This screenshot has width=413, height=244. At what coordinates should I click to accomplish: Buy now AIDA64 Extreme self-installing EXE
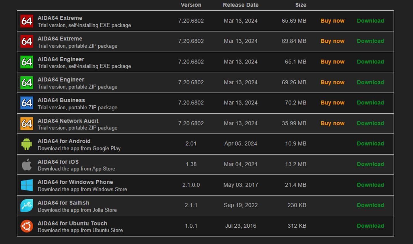click(x=332, y=21)
